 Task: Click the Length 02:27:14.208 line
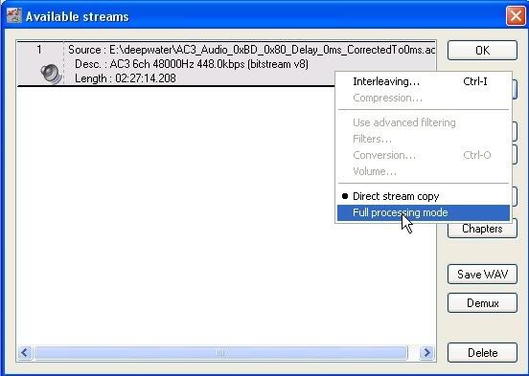coord(126,78)
